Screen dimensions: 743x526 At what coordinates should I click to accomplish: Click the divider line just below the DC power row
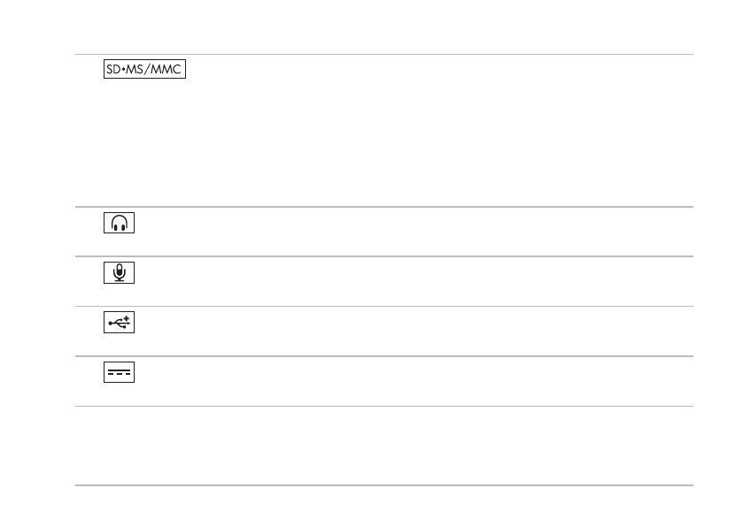coord(383,406)
